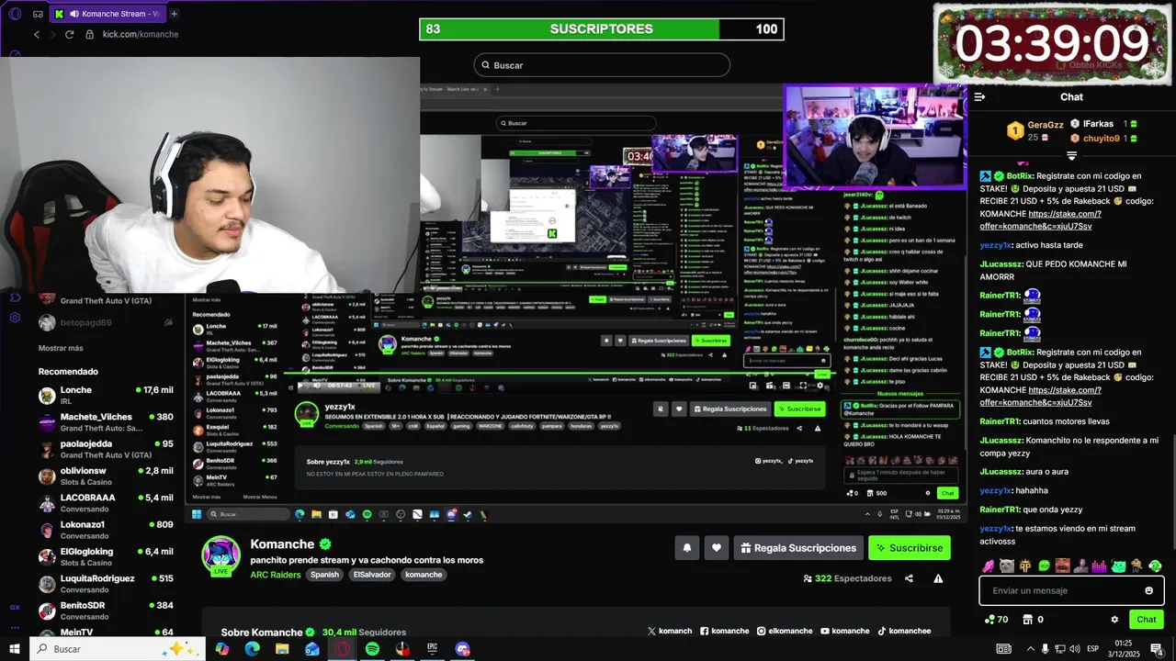Click Komanche's live avatar
The image size is (1176, 661).
[220, 555]
